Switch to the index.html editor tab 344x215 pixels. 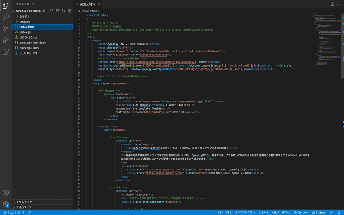coord(88,4)
